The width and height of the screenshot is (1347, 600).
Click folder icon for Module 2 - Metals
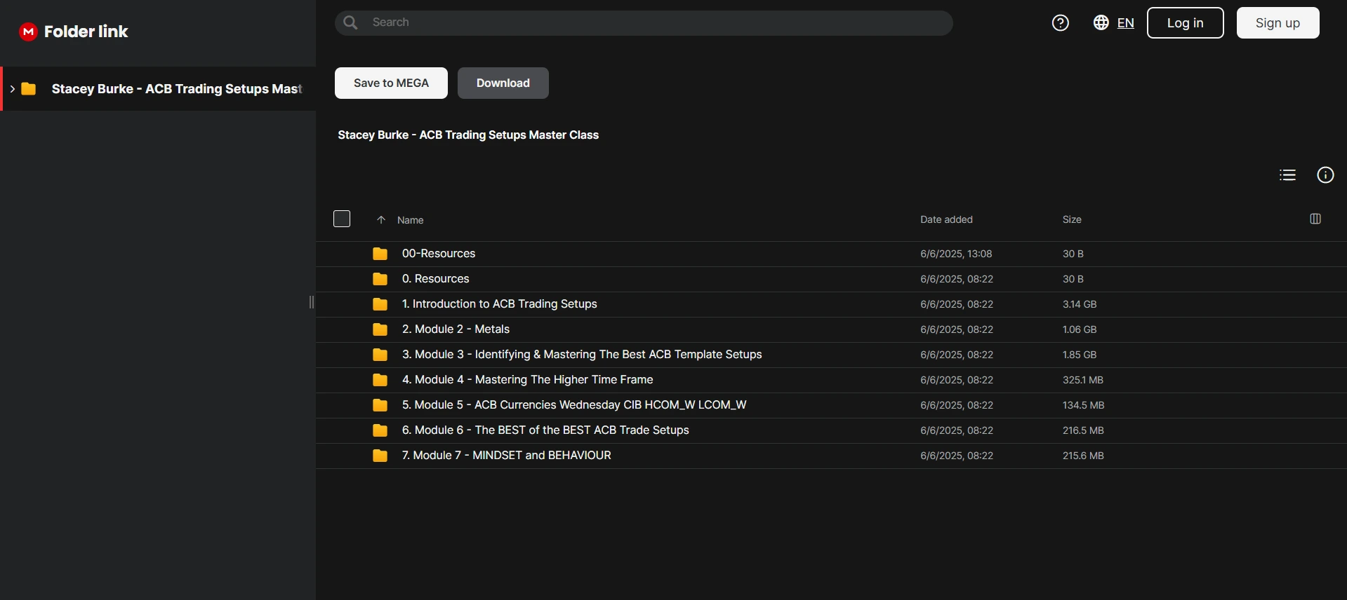click(380, 329)
